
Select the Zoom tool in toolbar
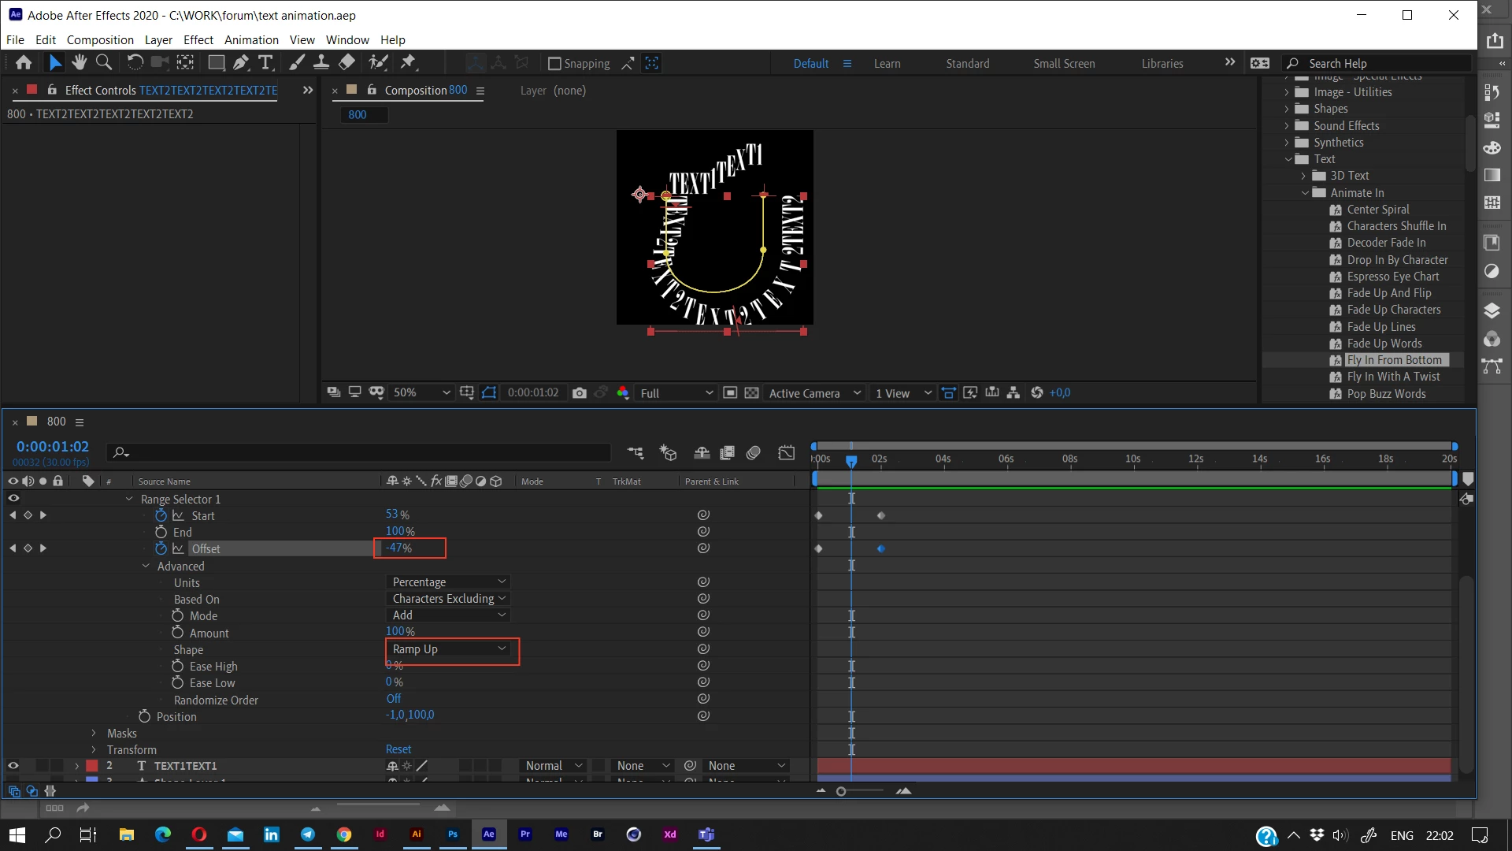[103, 62]
